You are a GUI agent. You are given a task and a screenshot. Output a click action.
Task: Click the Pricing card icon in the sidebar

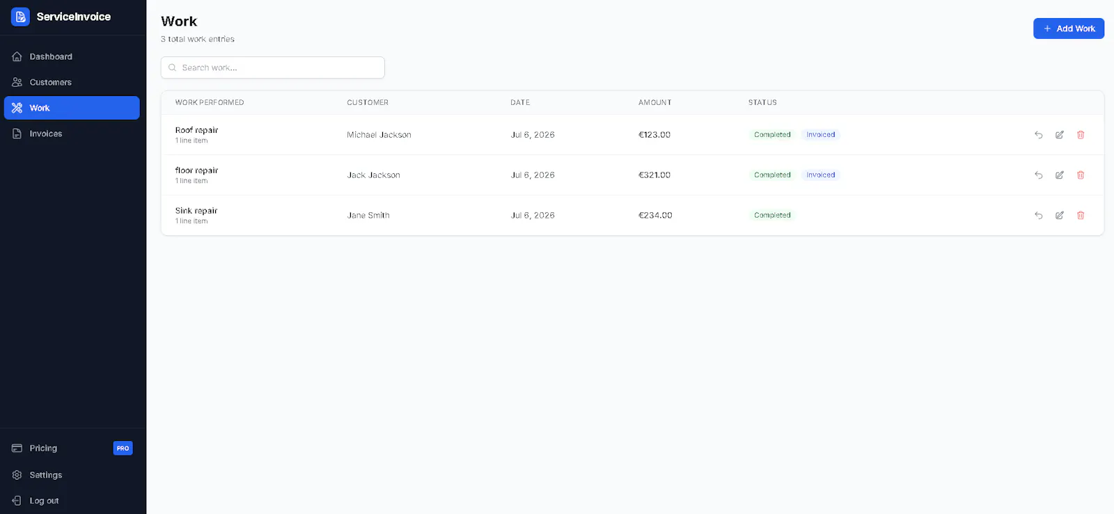(x=17, y=448)
